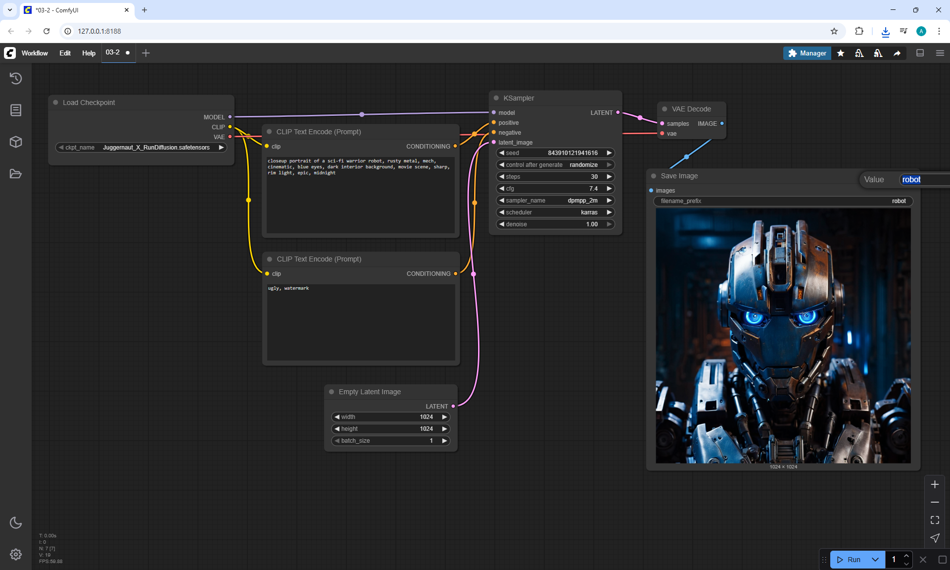Open the Edit menu

click(65, 53)
